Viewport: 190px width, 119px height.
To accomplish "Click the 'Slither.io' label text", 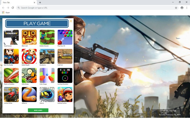I will (x=24, y=103).
